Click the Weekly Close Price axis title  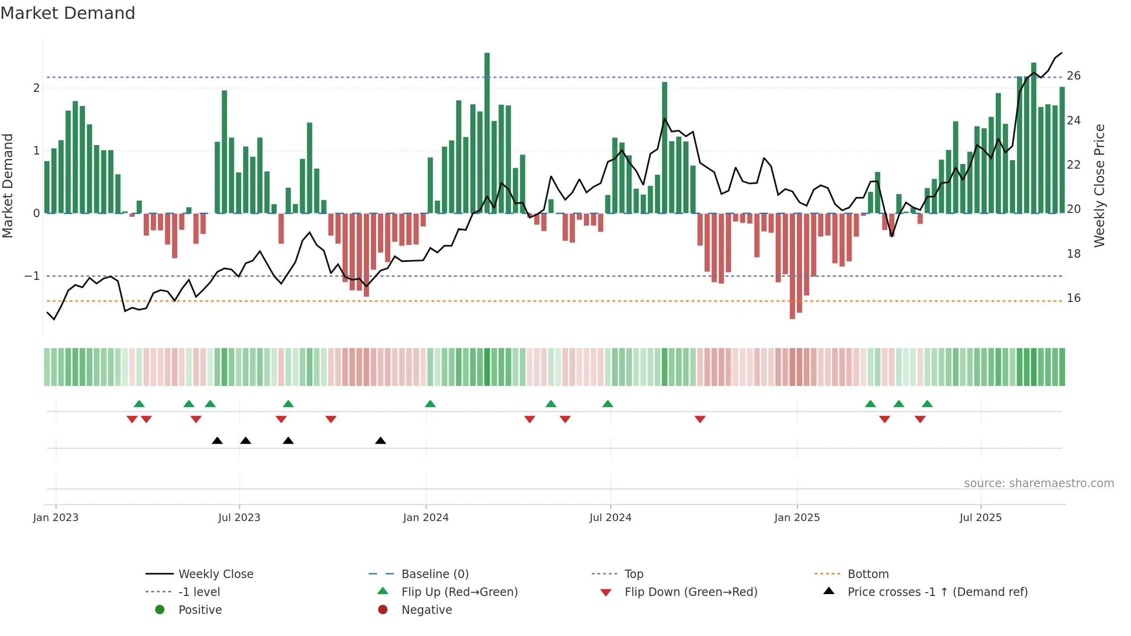(x=1099, y=186)
